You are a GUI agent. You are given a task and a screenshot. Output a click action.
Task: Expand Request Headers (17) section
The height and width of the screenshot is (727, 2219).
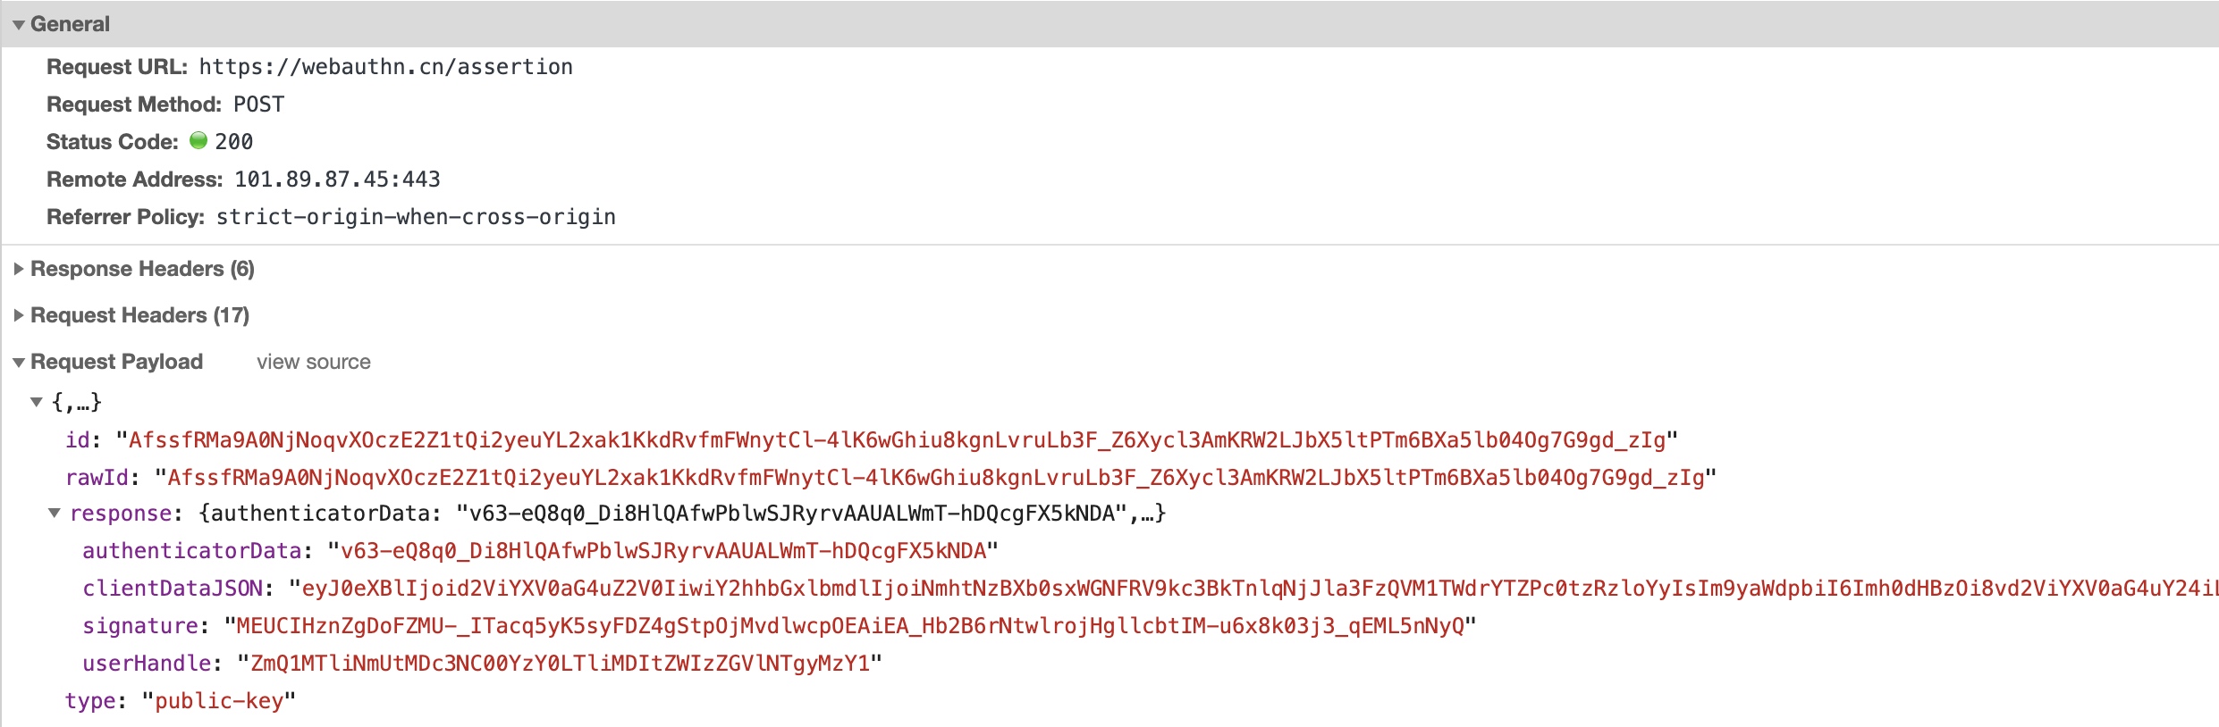pyautogui.click(x=18, y=315)
